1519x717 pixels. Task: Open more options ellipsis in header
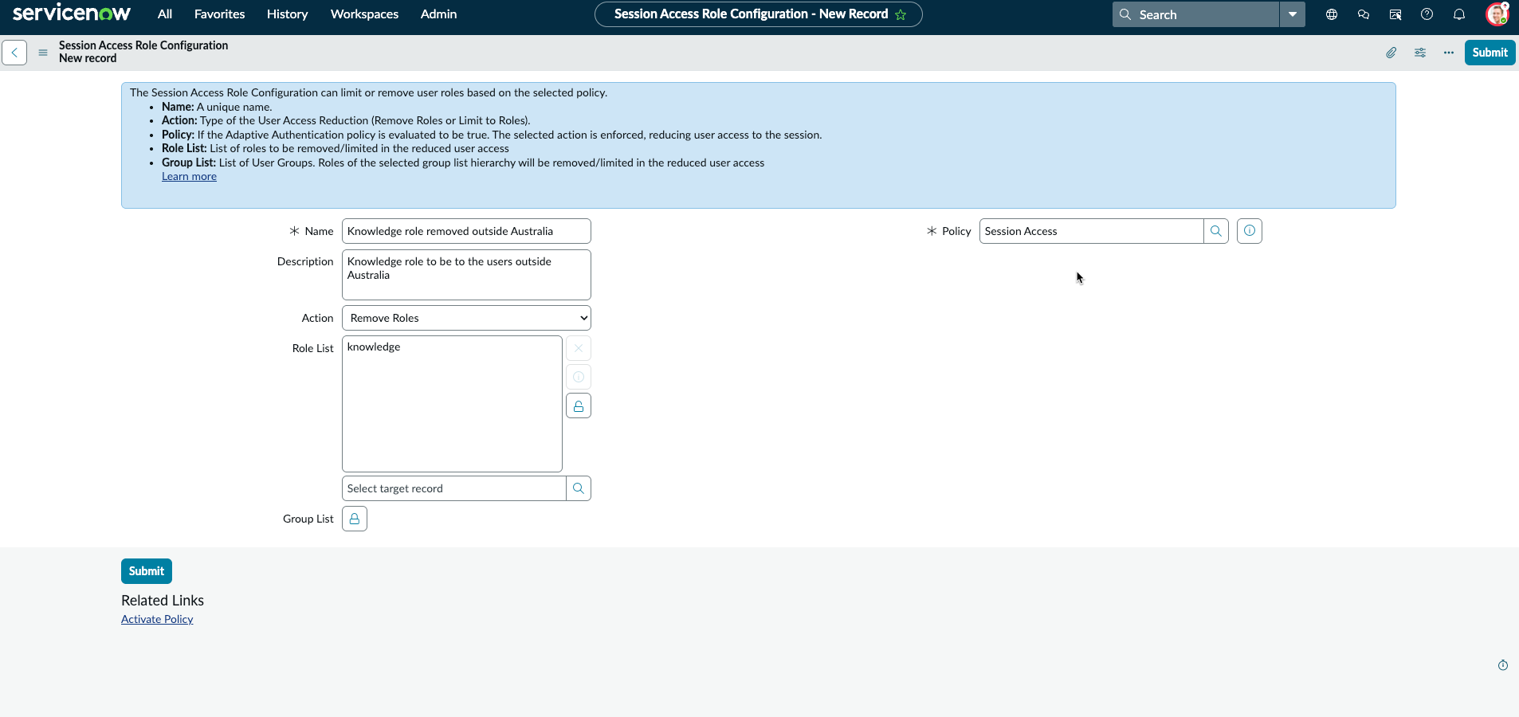click(x=1449, y=53)
